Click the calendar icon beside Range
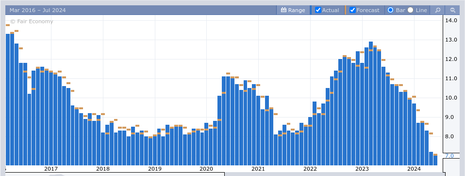The image size is (465, 176). tap(283, 10)
